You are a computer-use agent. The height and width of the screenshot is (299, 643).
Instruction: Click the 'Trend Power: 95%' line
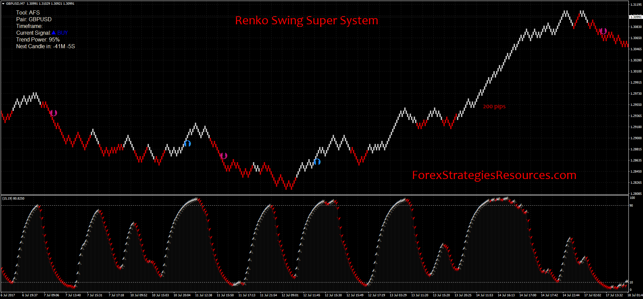38,39
